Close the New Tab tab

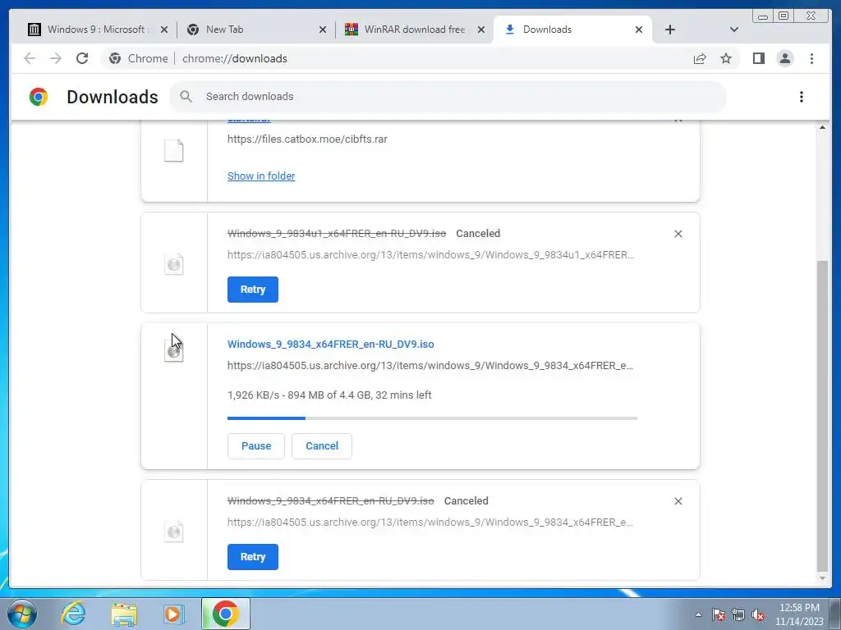pos(322,30)
